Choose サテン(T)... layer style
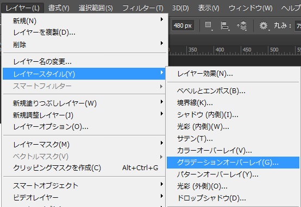The width and height of the screenshot is (301, 207). point(233,139)
